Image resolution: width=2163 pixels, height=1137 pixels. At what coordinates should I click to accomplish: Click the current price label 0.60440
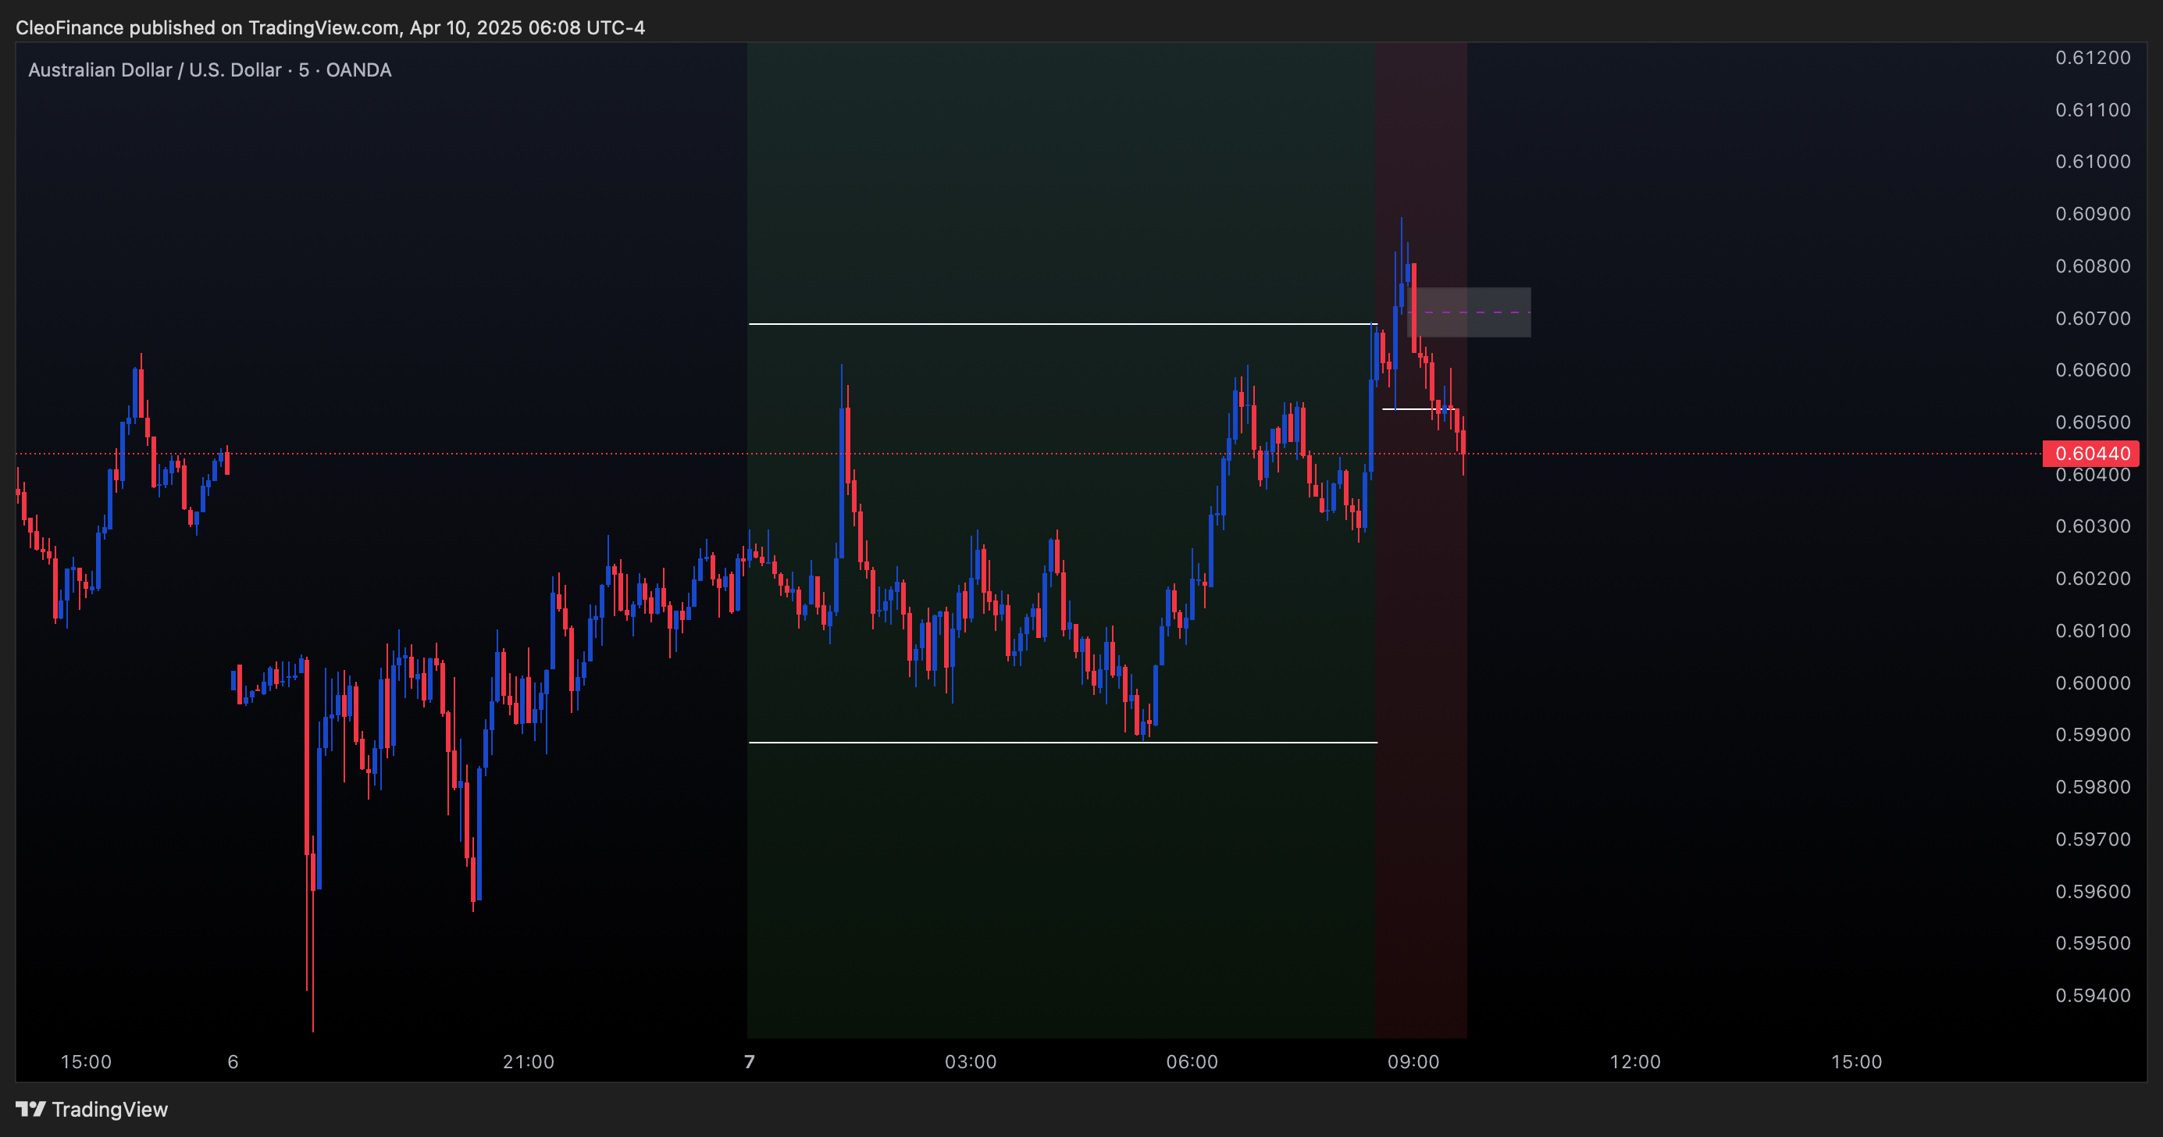tap(2092, 454)
